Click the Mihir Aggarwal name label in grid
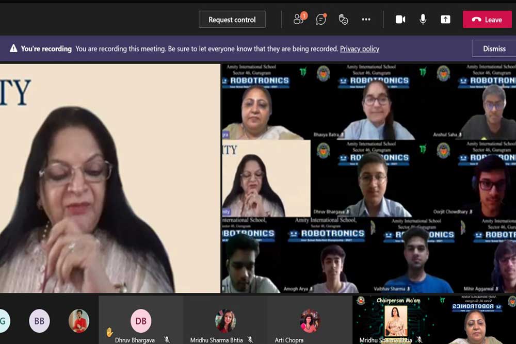 pos(478,289)
